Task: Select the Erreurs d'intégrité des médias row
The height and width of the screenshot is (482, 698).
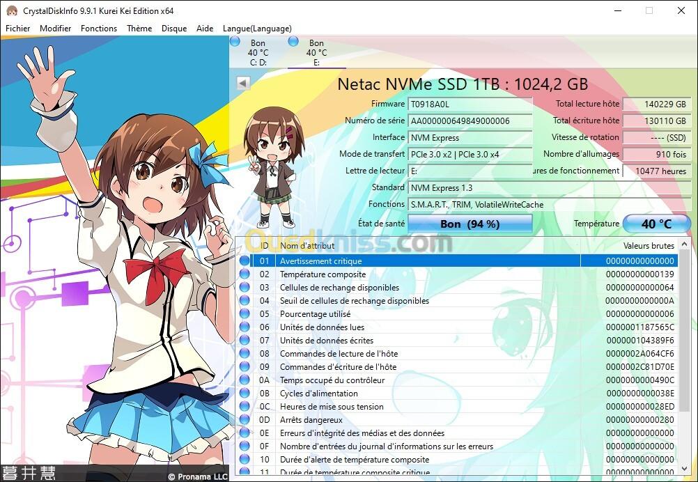Action: [458, 433]
